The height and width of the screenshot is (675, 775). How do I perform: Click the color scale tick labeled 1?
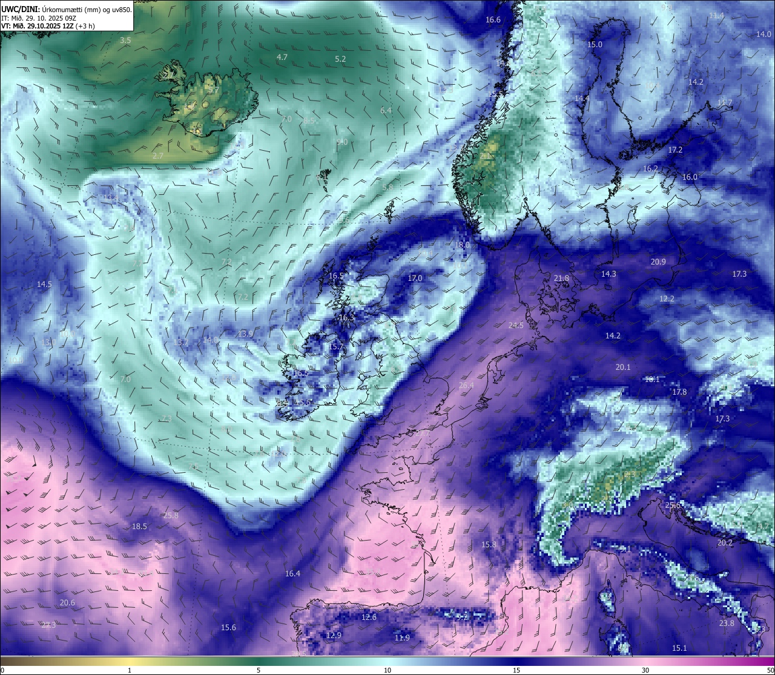click(130, 670)
